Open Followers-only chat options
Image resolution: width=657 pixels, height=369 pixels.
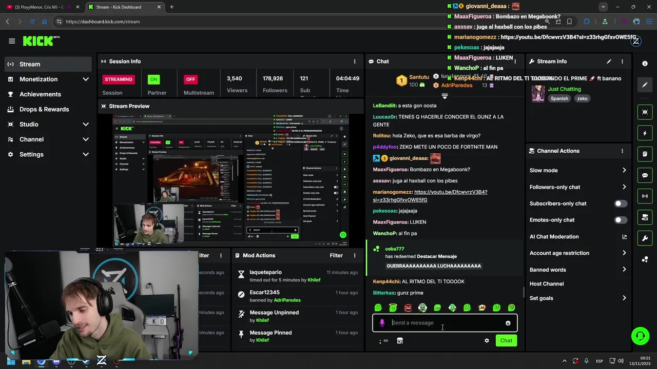(578, 187)
